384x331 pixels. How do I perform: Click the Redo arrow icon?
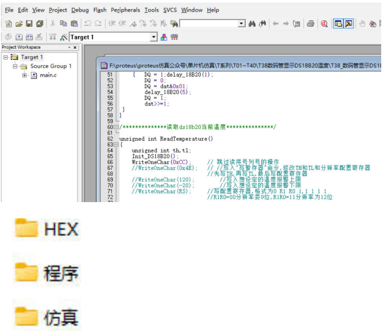[98, 24]
